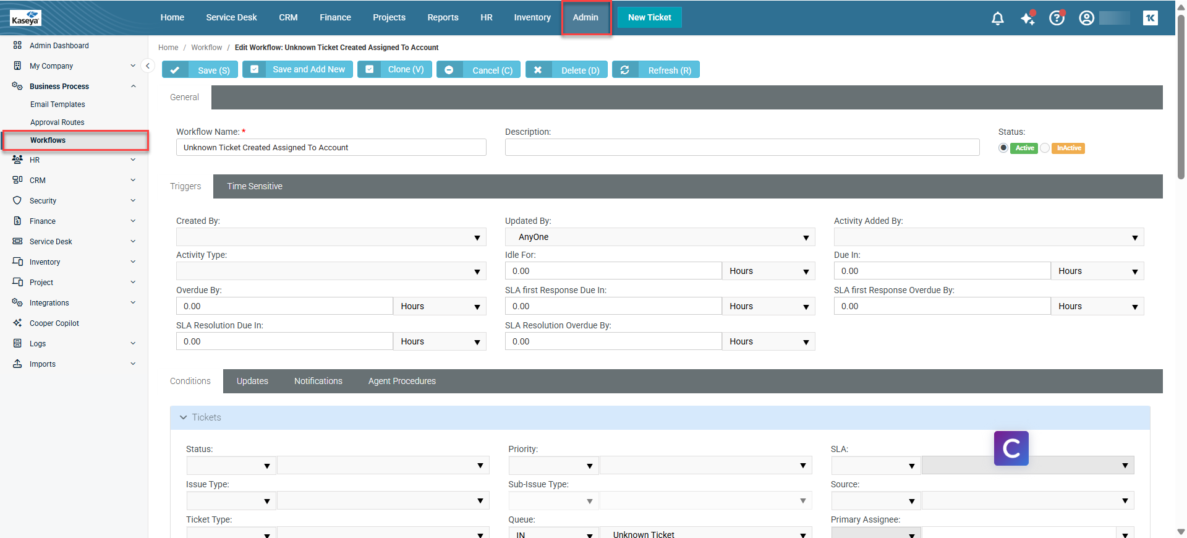
Task: Open the Kaseya K app switcher icon
Action: coord(1150,18)
